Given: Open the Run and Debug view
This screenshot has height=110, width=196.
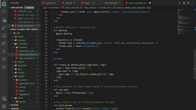Looking at the screenshot, I should 4,28.
